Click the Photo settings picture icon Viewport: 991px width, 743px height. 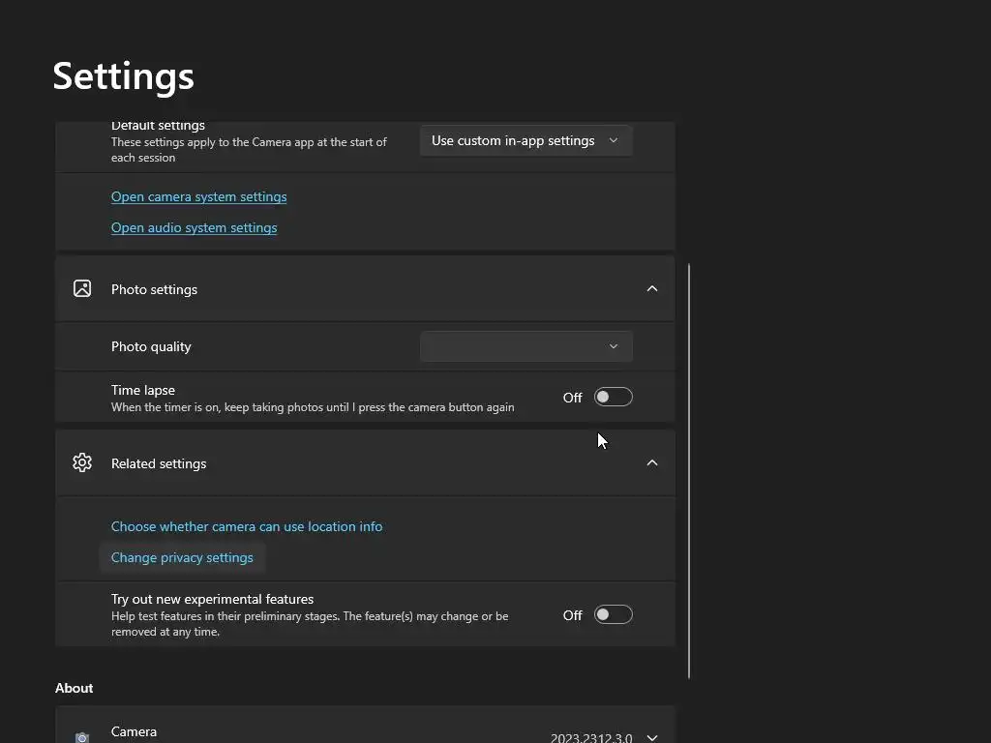coord(82,288)
